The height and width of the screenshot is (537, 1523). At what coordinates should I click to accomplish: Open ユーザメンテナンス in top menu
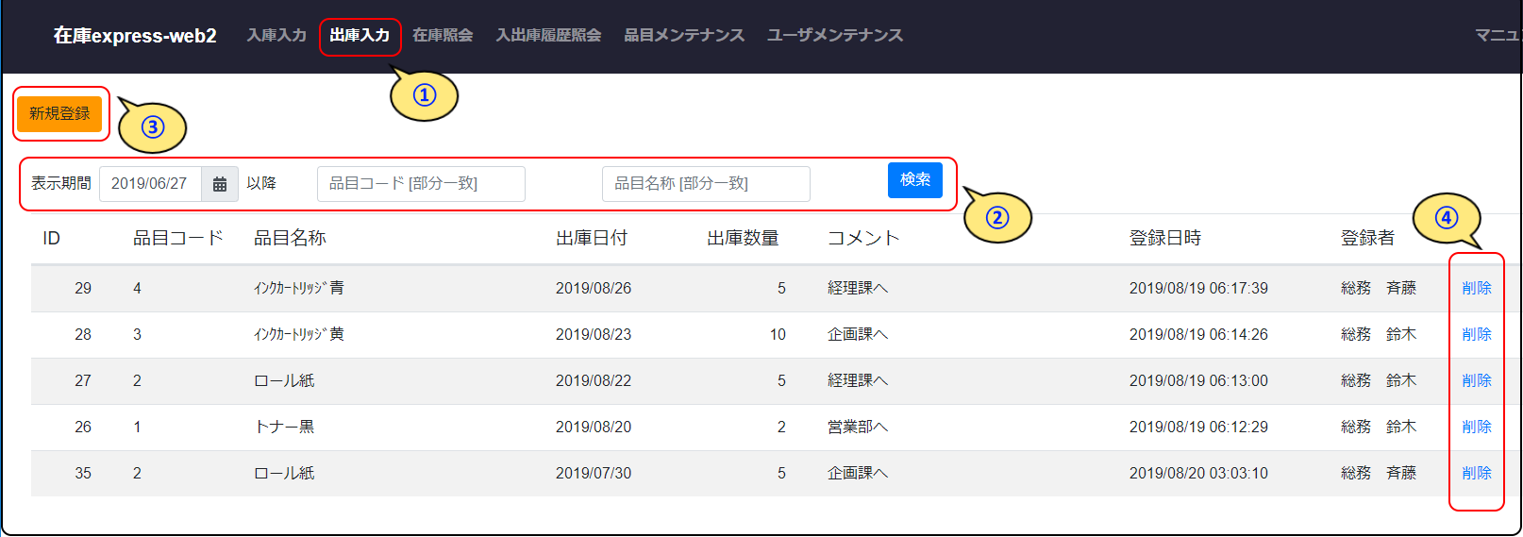tap(834, 35)
